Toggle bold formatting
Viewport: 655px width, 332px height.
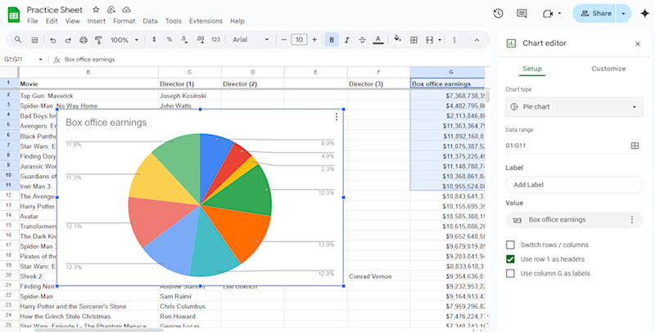[332, 39]
